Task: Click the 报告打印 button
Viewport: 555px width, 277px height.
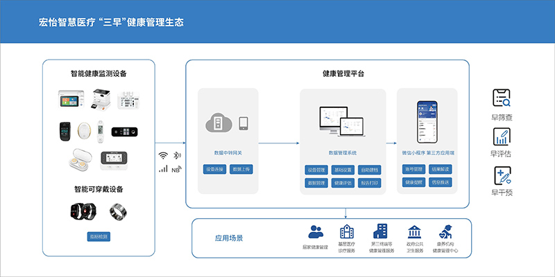Action: [x=369, y=183]
